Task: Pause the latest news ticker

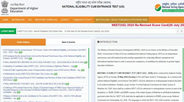Action: [x=181, y=31]
